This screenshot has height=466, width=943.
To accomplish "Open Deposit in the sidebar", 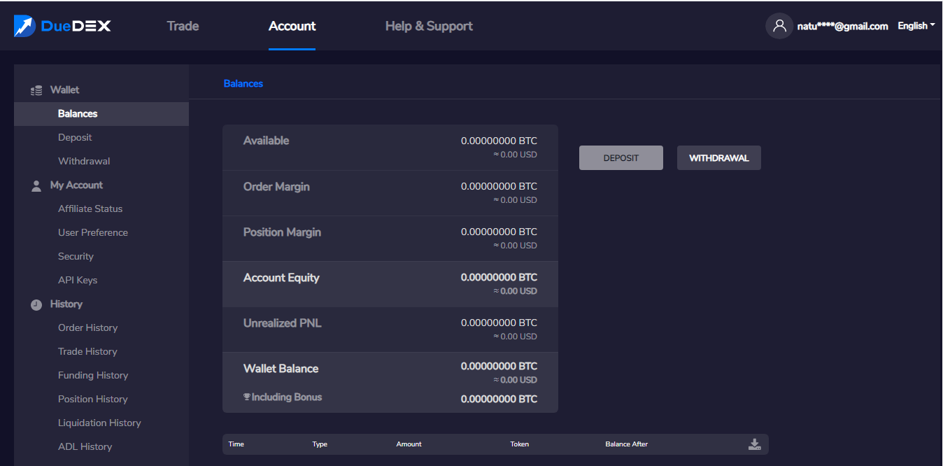I will click(75, 138).
